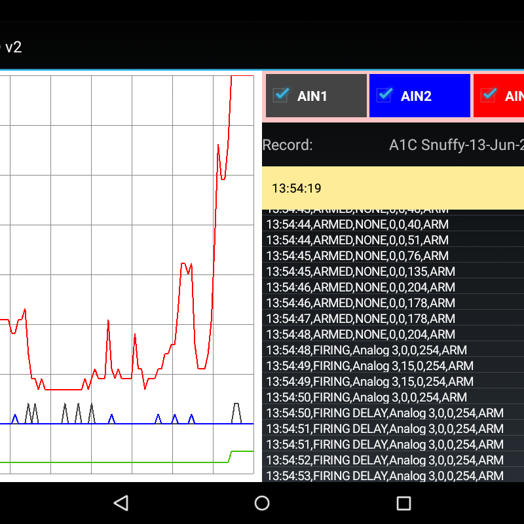Toggle the AIN2 channel checkbox

[x=385, y=95]
